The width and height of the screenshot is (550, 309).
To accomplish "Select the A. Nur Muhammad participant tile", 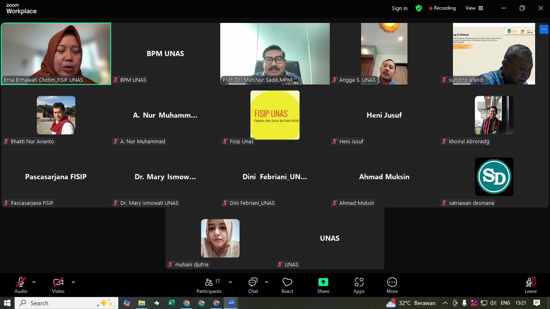I will point(165,115).
